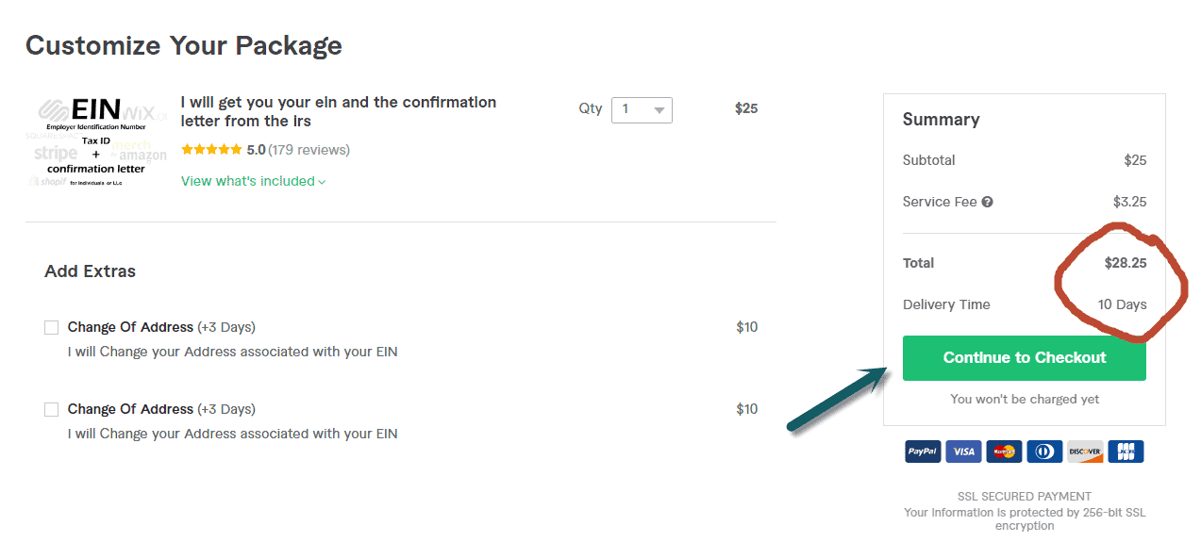Open the 179 reviews link
Screen dimensions: 1201x542
coord(309,150)
